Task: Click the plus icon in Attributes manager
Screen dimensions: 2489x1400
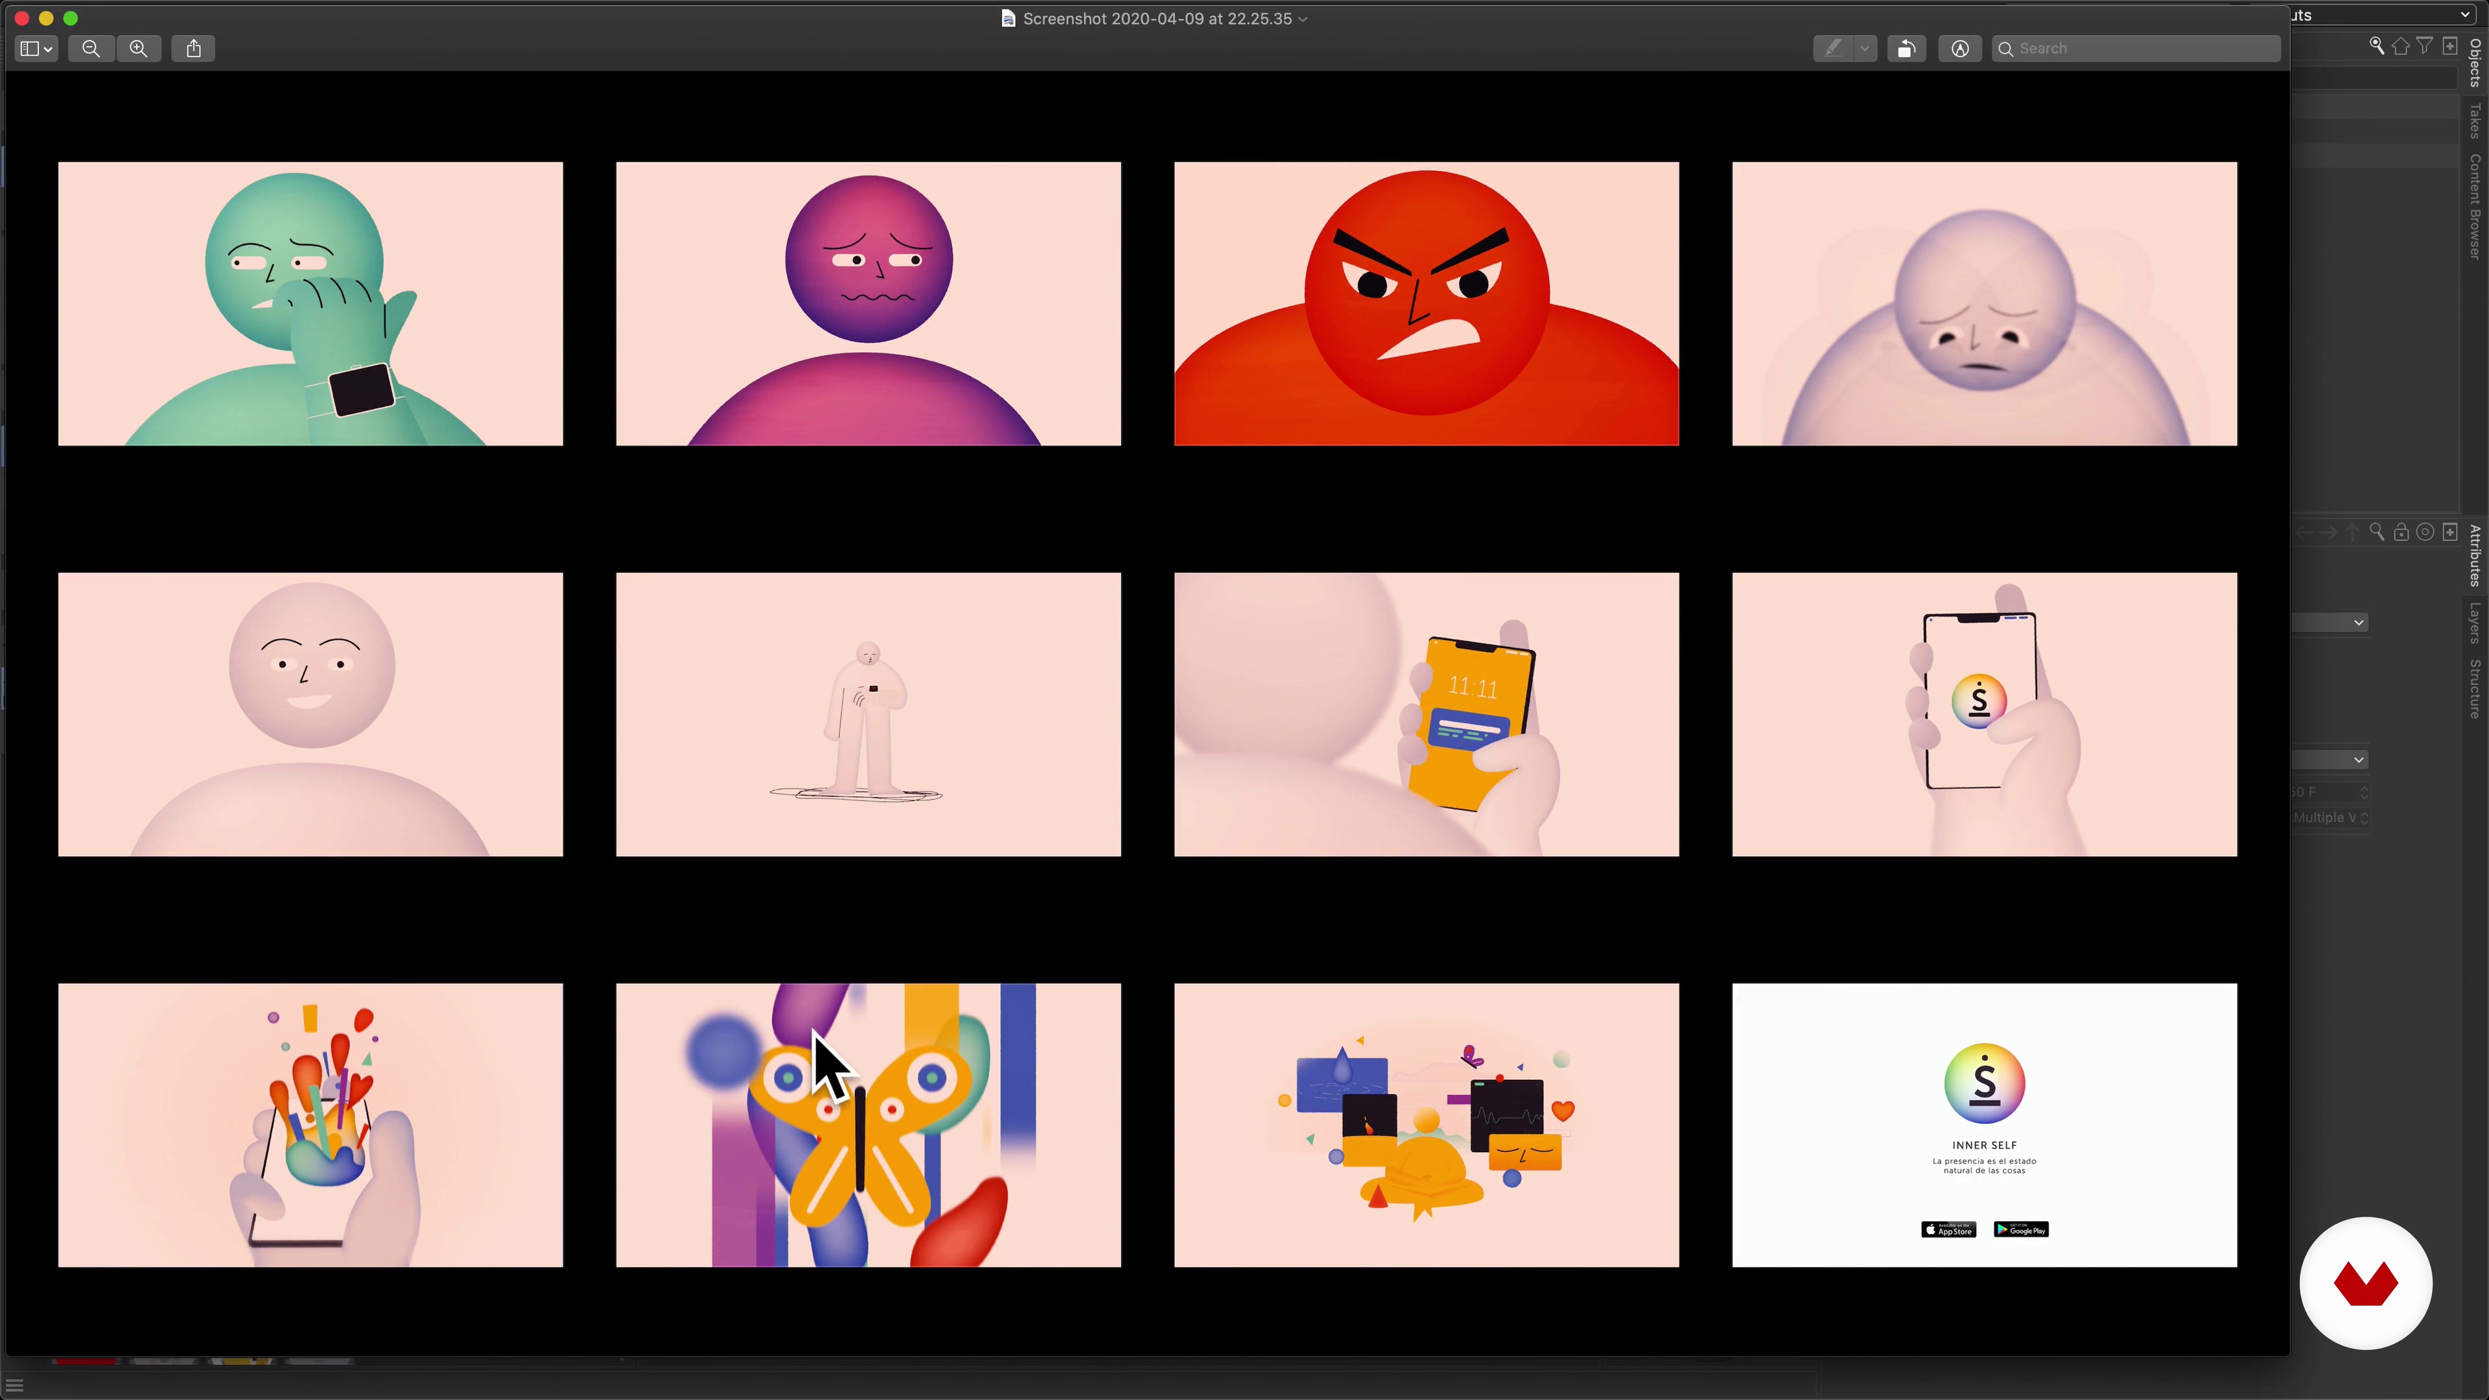Action: pos(2449,532)
